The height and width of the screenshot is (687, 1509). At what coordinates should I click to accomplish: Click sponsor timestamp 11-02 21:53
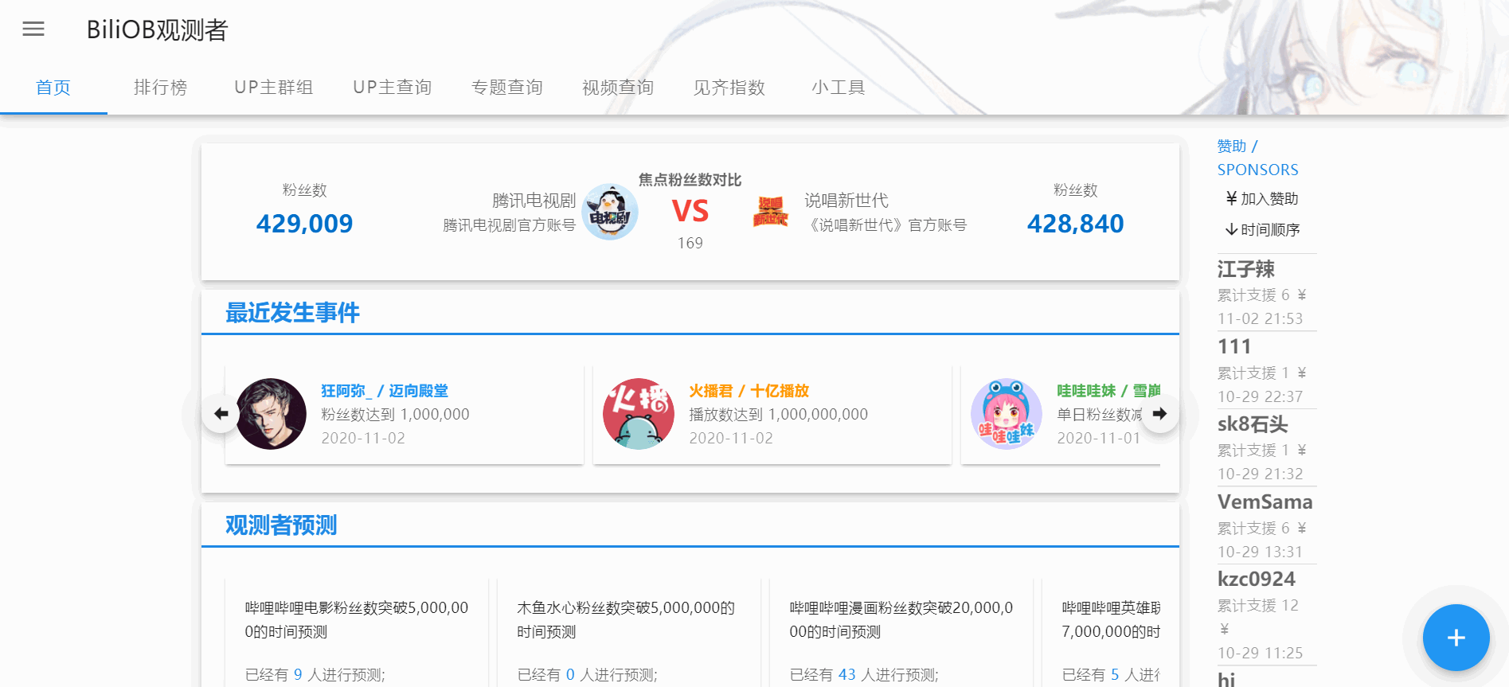(x=1260, y=318)
